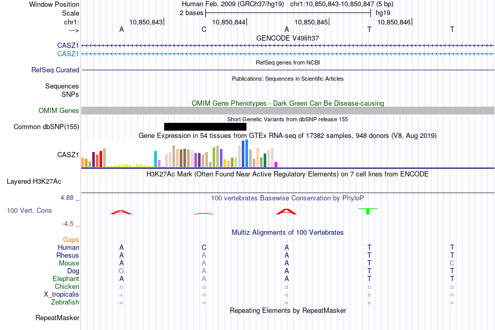Screen dimensions: 495x330
Task: Click the OMIM Gene Phenotypes track title
Action: pos(288,103)
